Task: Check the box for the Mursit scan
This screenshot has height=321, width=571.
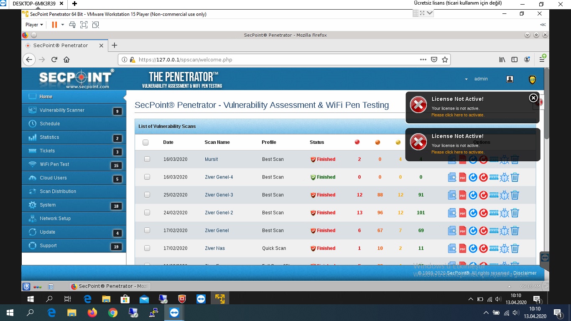Action: pyautogui.click(x=147, y=159)
